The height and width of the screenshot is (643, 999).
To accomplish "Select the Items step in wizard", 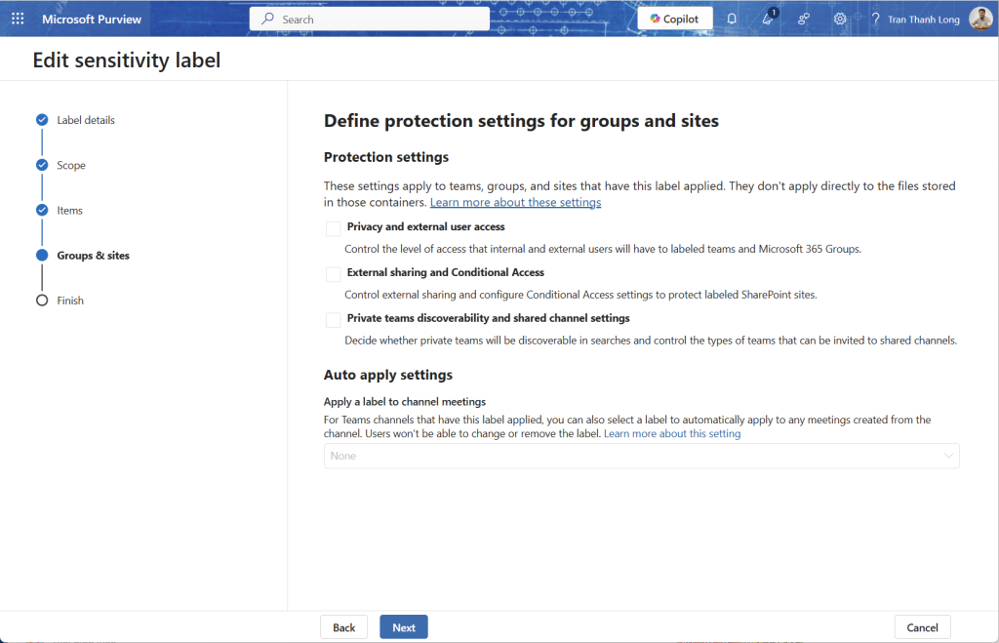I will coord(69,210).
